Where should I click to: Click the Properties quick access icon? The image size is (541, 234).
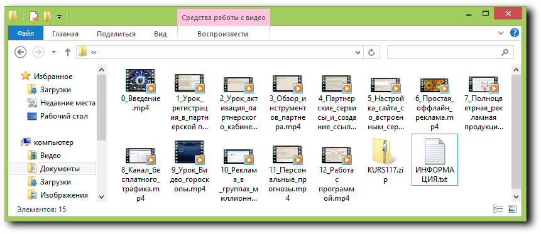(33, 16)
